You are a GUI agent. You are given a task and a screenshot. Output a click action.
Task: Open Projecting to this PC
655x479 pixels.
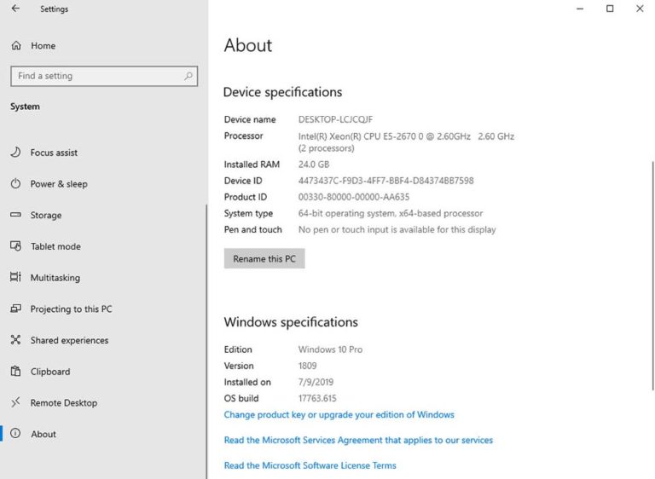[71, 309]
